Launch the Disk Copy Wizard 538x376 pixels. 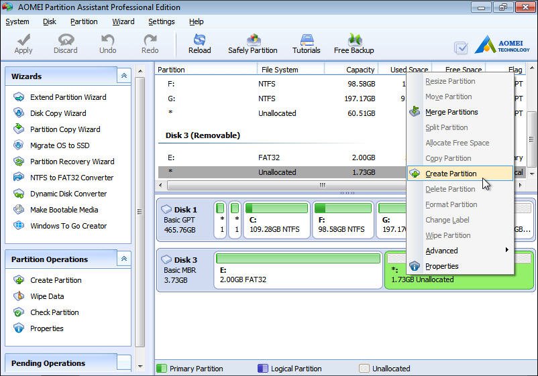(x=58, y=113)
